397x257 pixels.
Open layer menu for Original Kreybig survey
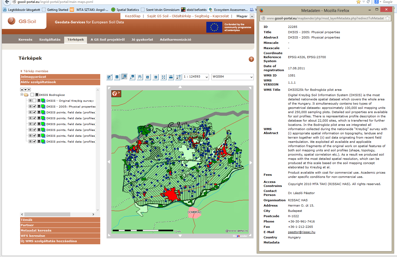(30, 101)
